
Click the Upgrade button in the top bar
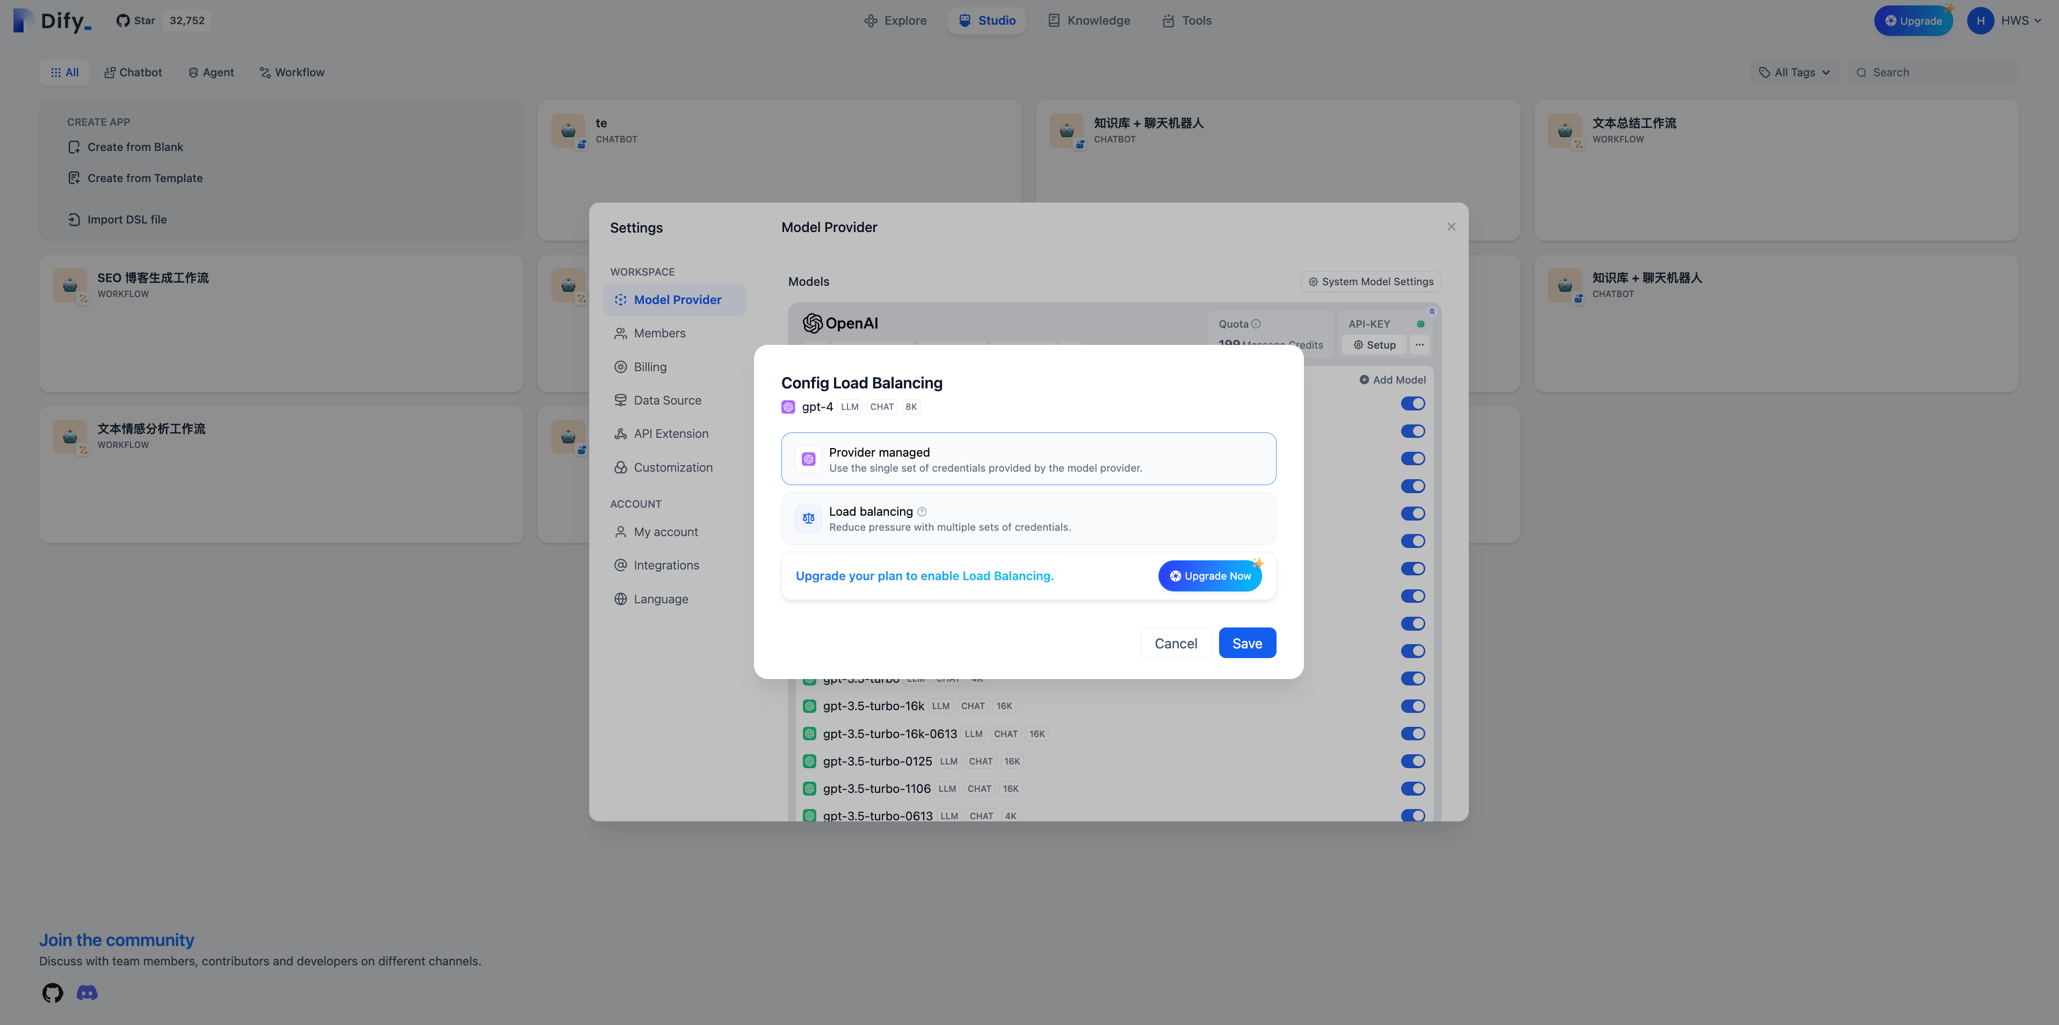point(1913,21)
